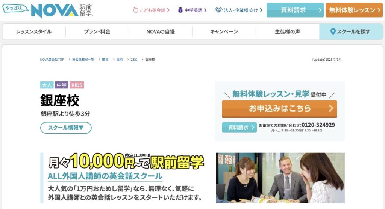This screenshot has height=209, width=385.
Task: Go to the キャンペーン navigation tab
Action: [224, 31]
